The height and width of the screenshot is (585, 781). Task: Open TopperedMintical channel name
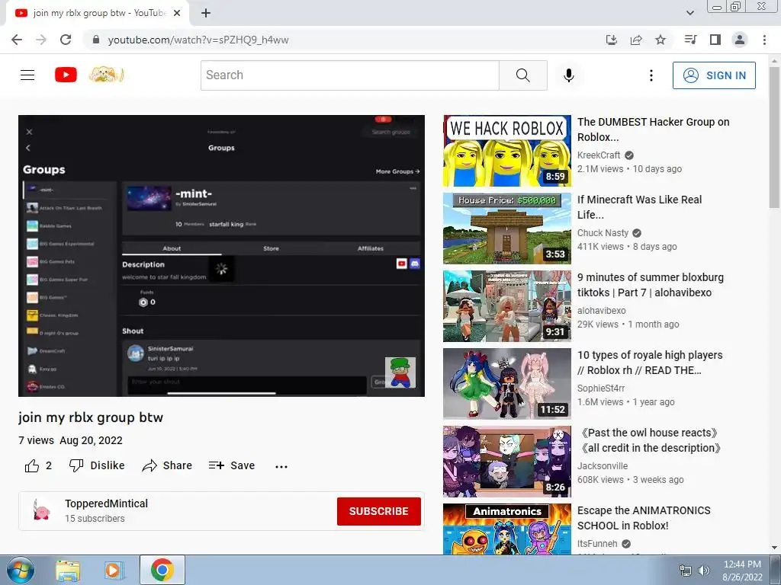[106, 503]
